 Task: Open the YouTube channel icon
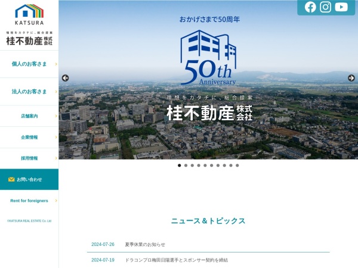tap(341, 7)
